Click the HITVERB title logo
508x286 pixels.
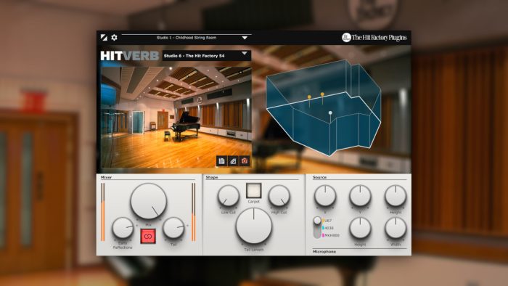(x=130, y=56)
